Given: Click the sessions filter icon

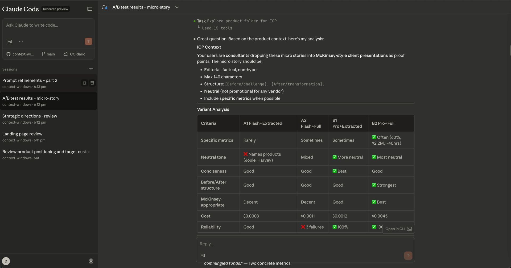Looking at the screenshot, I should click(91, 69).
